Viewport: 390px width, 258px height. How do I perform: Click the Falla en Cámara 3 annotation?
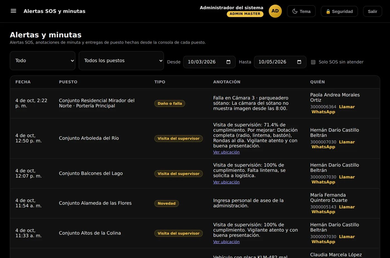(251, 103)
